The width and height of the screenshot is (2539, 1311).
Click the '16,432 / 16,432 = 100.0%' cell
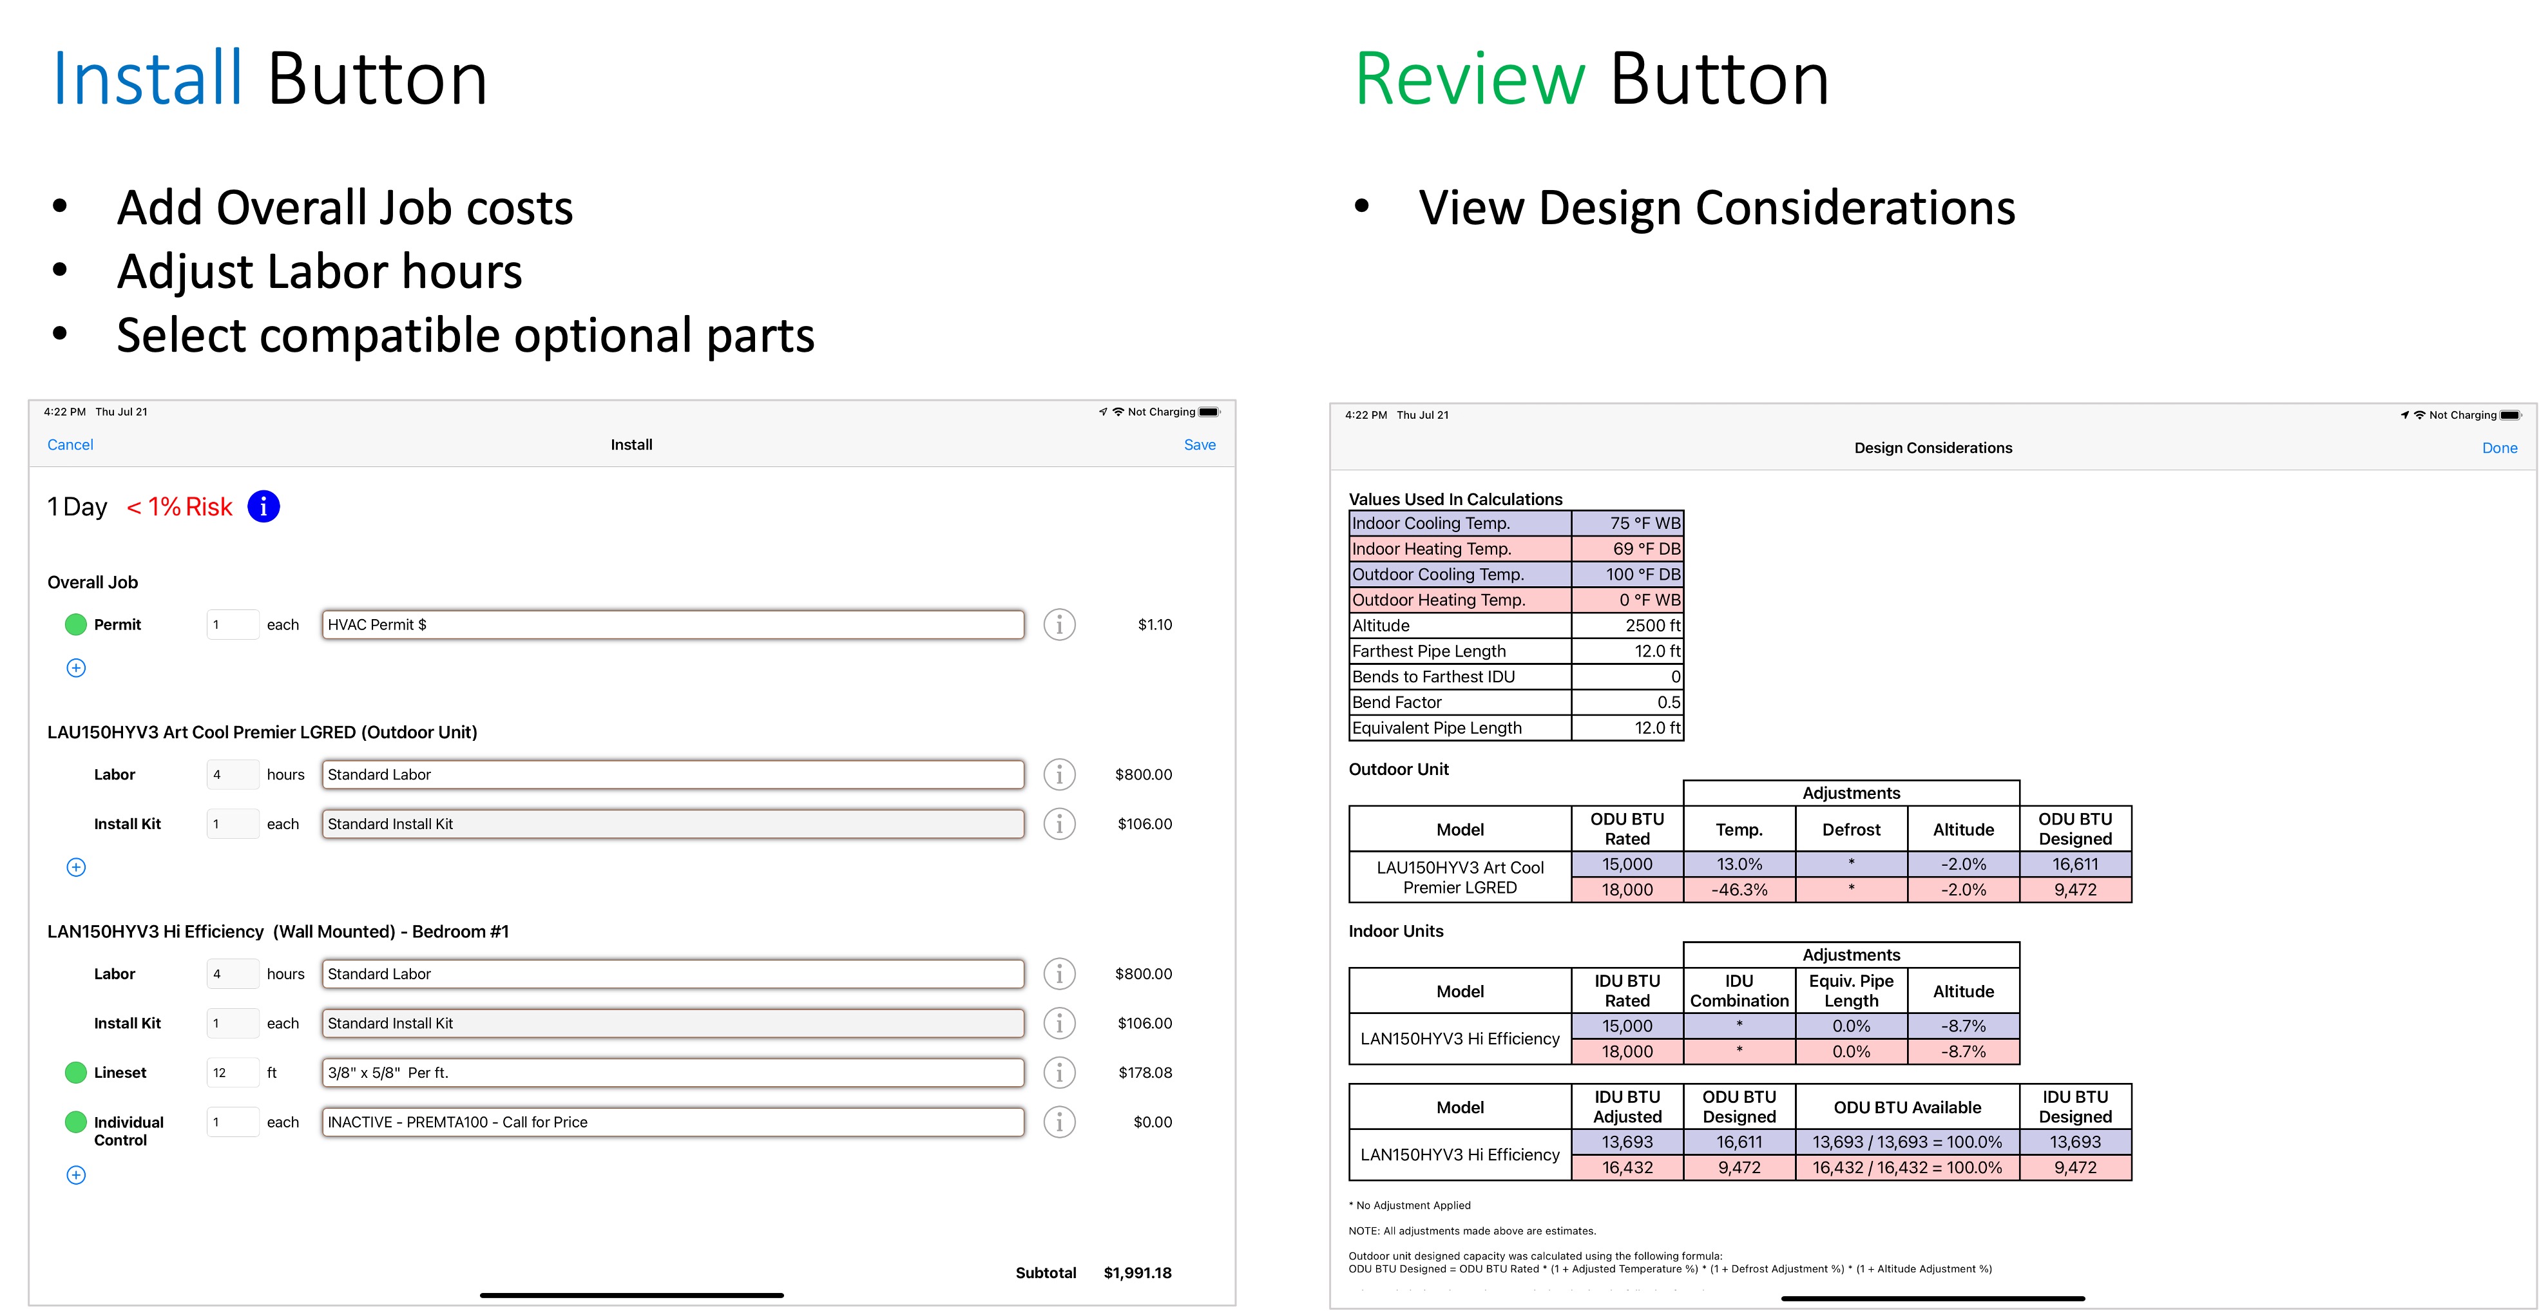[x=1907, y=1168]
